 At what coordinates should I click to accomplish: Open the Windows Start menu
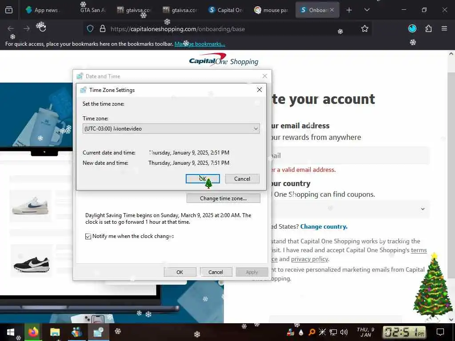[x=11, y=332]
